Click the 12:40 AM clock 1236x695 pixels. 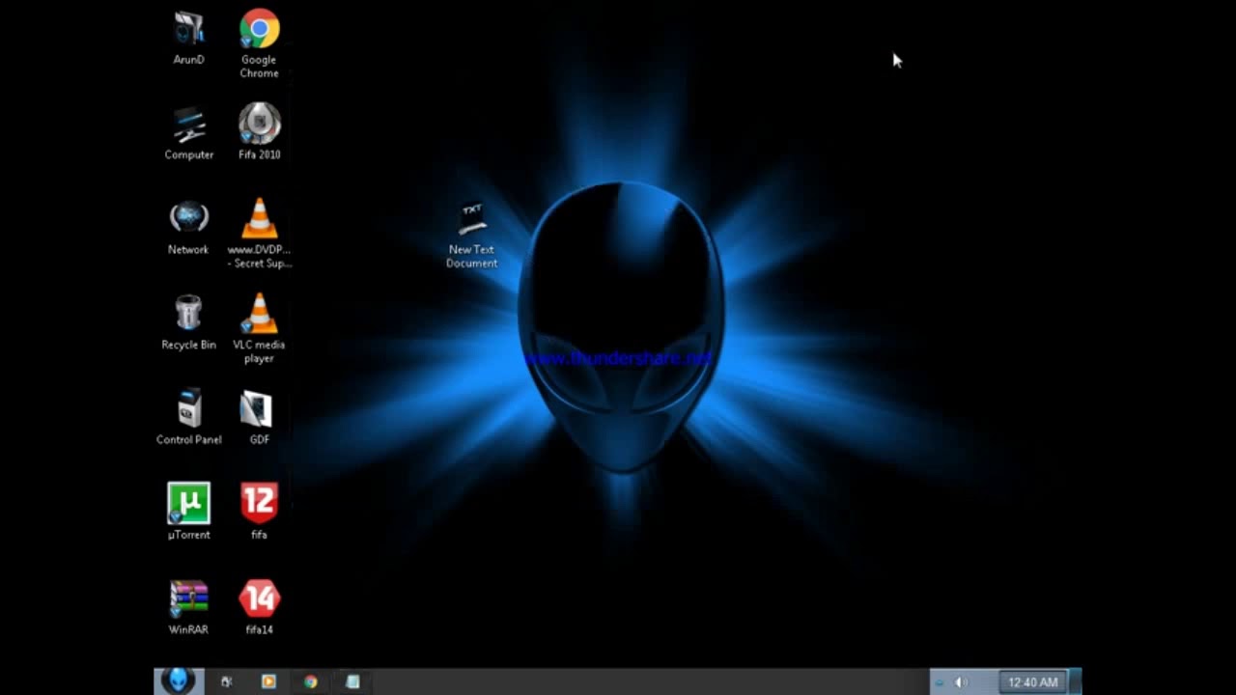click(1033, 682)
